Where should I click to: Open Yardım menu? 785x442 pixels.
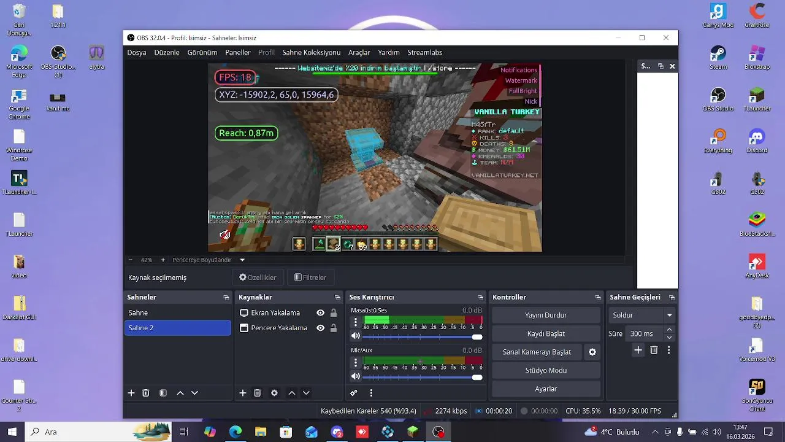tap(389, 52)
